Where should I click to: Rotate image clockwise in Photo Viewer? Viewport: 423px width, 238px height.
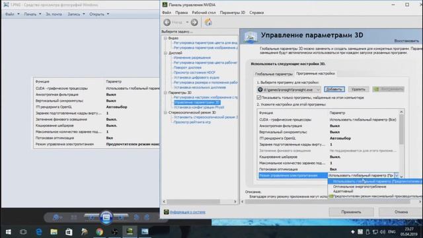147,218
